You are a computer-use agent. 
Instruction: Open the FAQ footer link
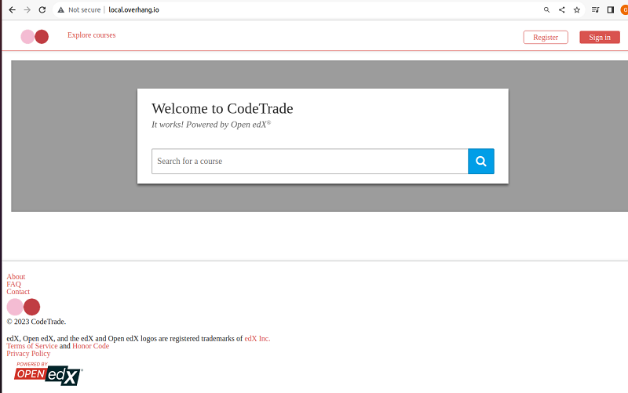13,284
